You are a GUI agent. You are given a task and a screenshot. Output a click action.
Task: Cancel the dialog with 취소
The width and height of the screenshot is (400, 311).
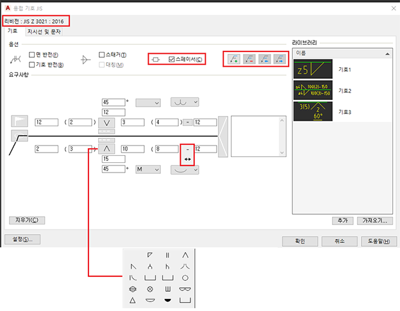(x=339, y=241)
